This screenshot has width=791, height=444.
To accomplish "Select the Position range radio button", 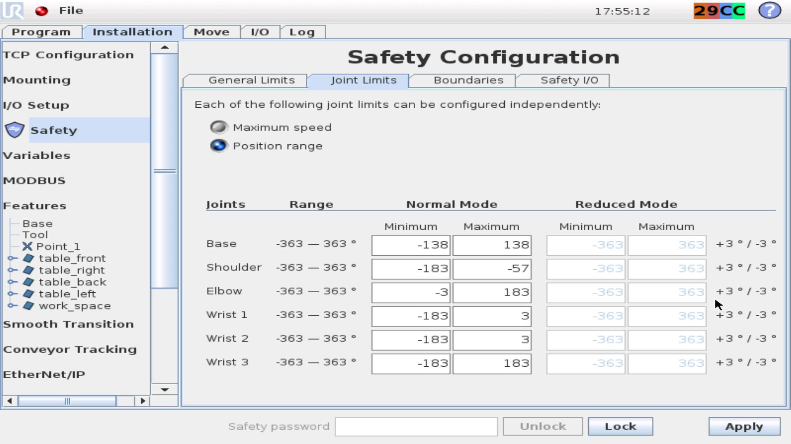I will (x=219, y=146).
